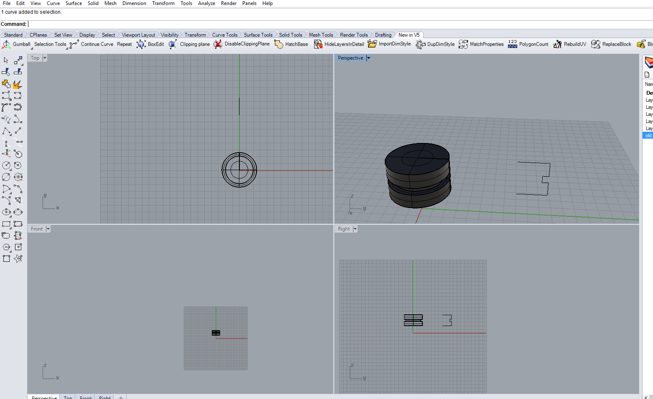
Task: Select the Polyline tool in left sidebar
Action: pos(6,131)
